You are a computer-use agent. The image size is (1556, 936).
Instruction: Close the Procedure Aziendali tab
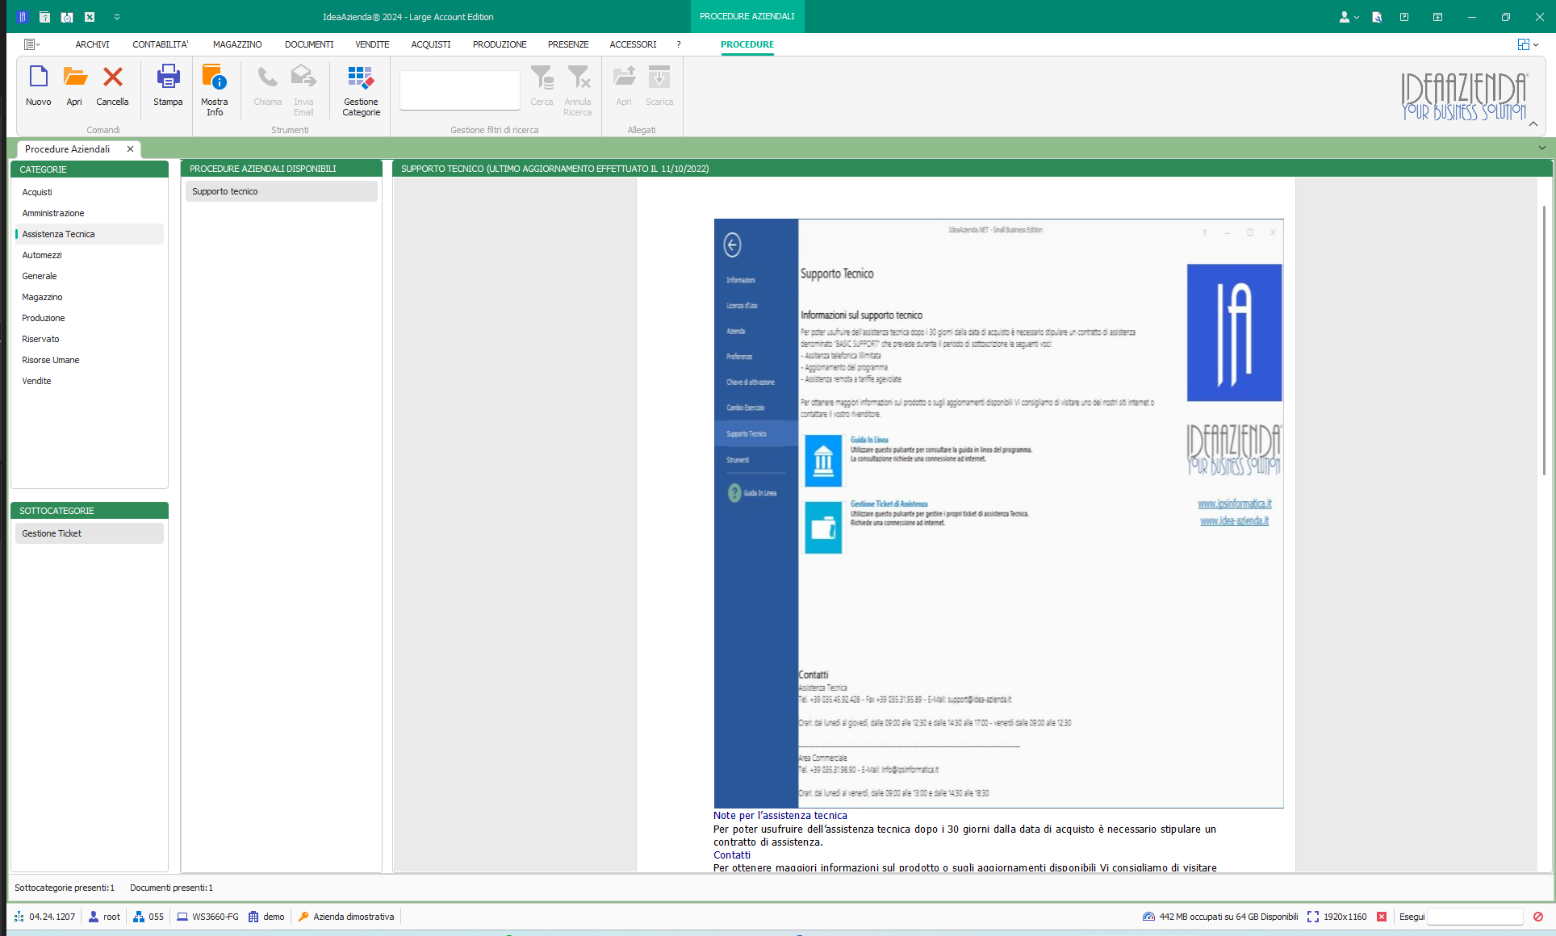pyautogui.click(x=130, y=149)
